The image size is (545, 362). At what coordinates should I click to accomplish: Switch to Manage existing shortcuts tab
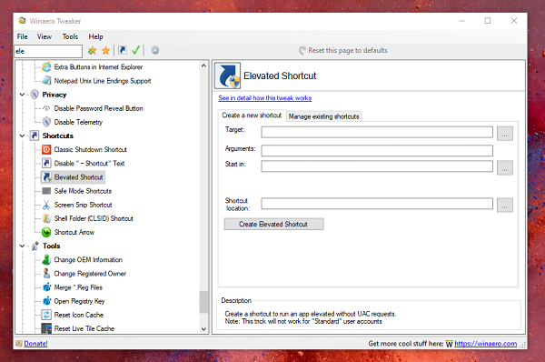coord(323,116)
